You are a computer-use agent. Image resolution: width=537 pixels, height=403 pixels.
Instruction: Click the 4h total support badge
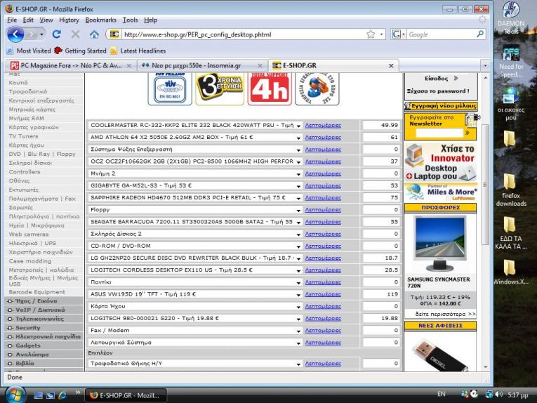(270, 88)
